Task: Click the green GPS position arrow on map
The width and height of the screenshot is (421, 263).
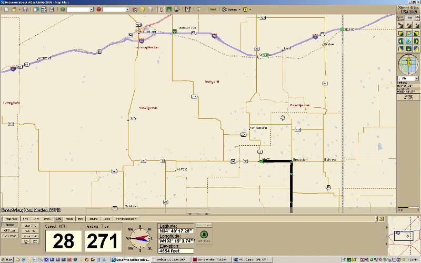Action: coord(260,161)
